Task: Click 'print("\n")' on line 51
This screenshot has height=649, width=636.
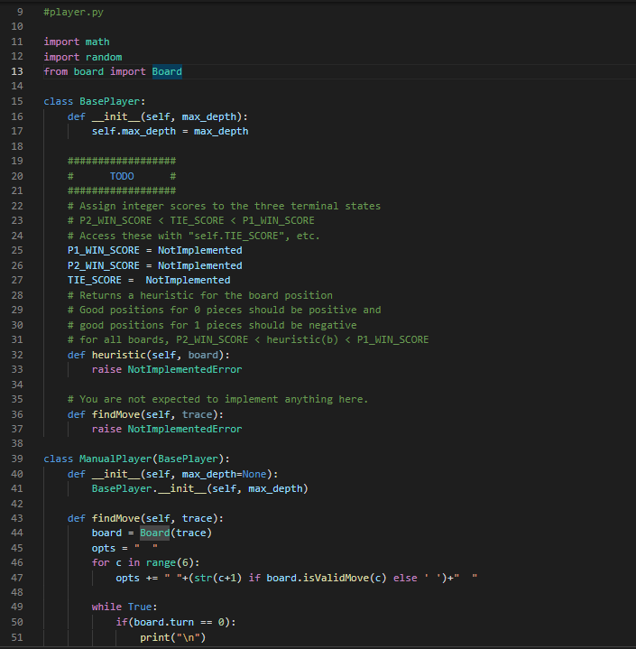Action: 173,637
